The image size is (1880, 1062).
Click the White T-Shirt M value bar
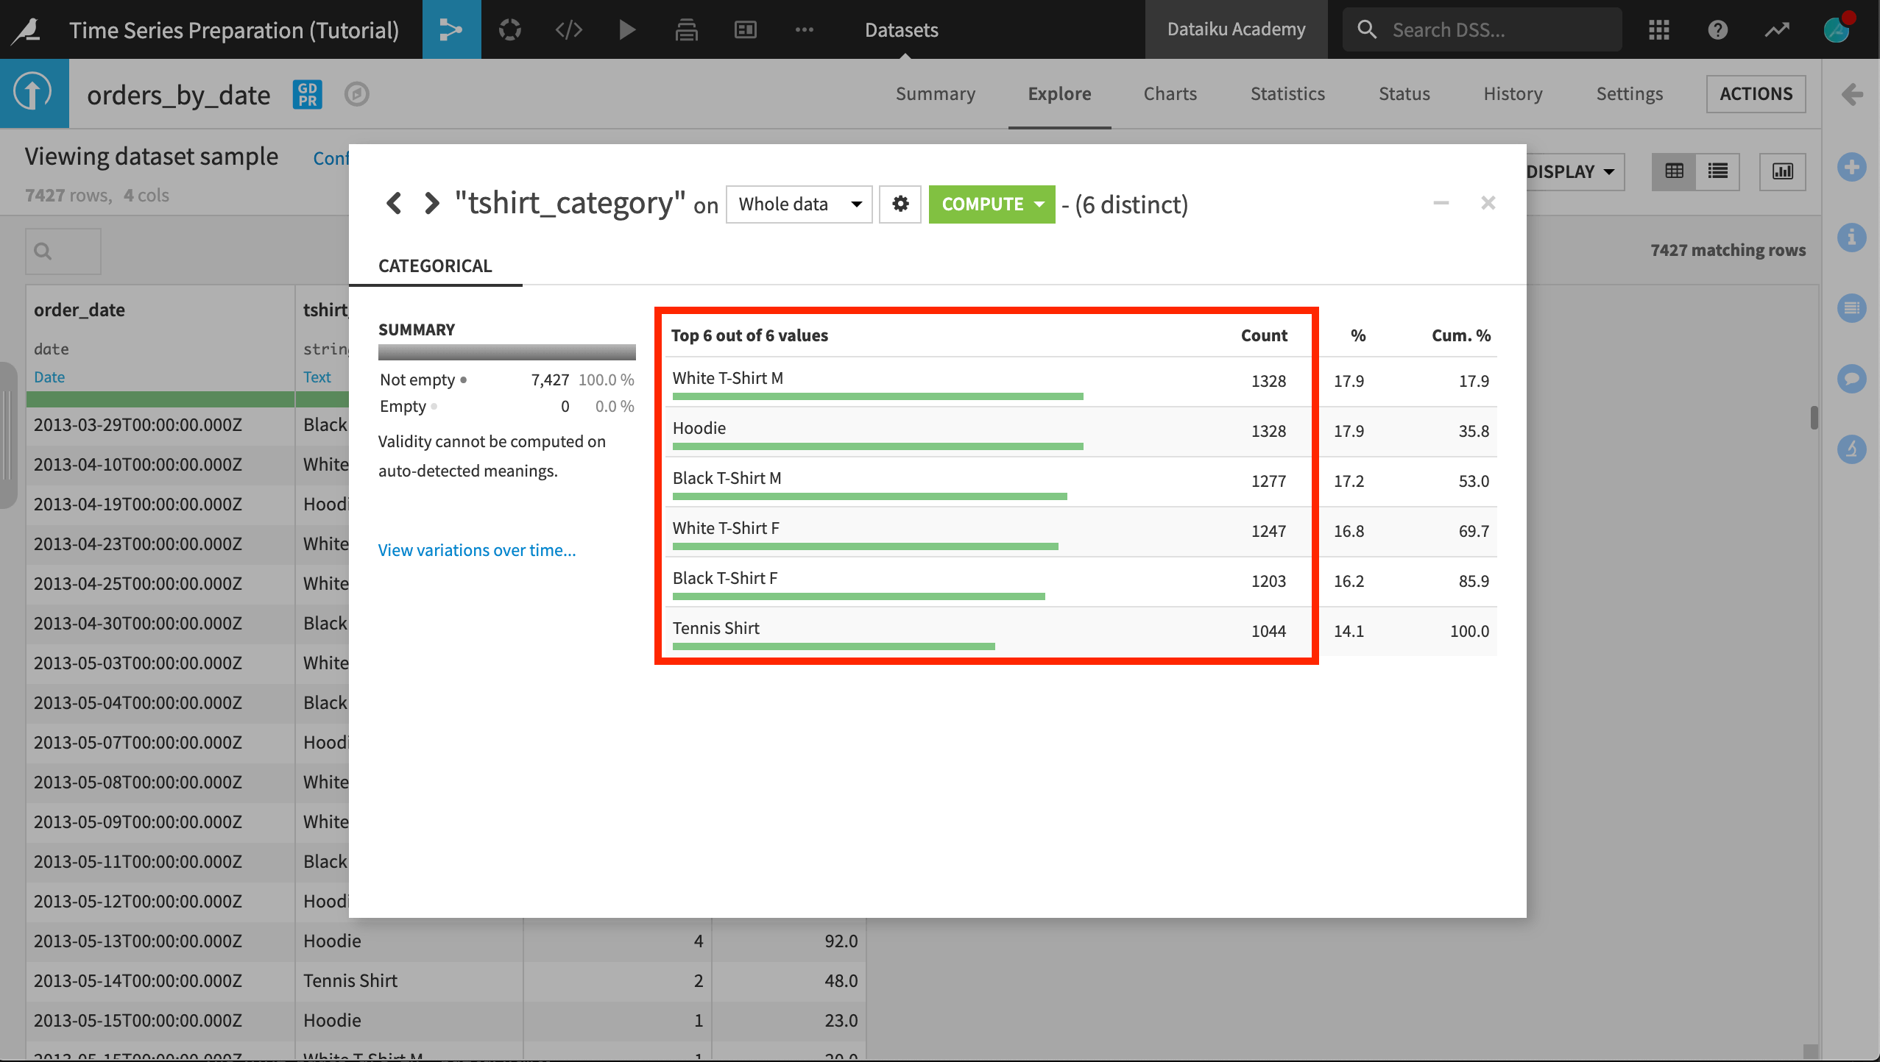tap(877, 396)
